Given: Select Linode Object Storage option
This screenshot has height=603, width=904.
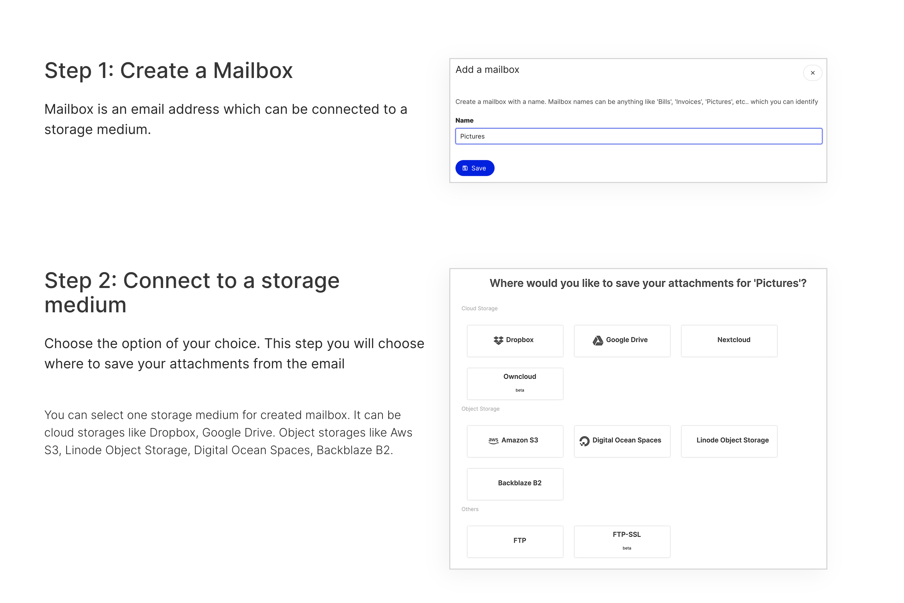Looking at the screenshot, I should (729, 441).
